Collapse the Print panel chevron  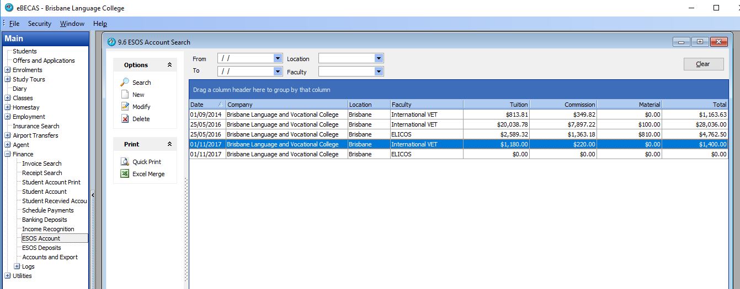(169, 144)
